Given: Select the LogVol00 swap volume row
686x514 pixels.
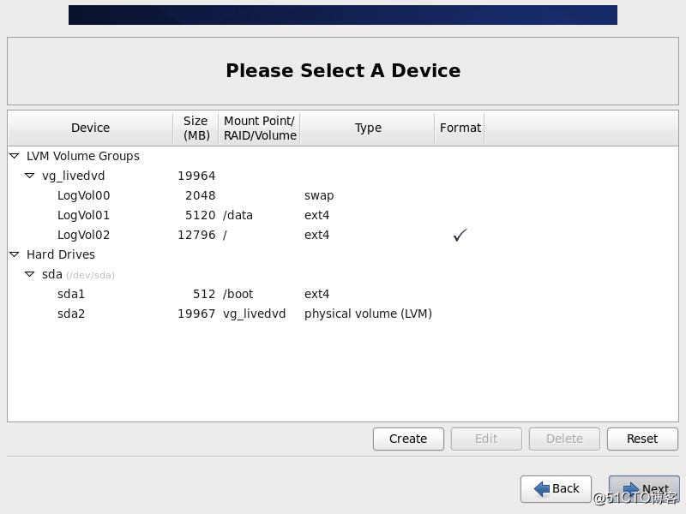Looking at the screenshot, I should tap(343, 195).
